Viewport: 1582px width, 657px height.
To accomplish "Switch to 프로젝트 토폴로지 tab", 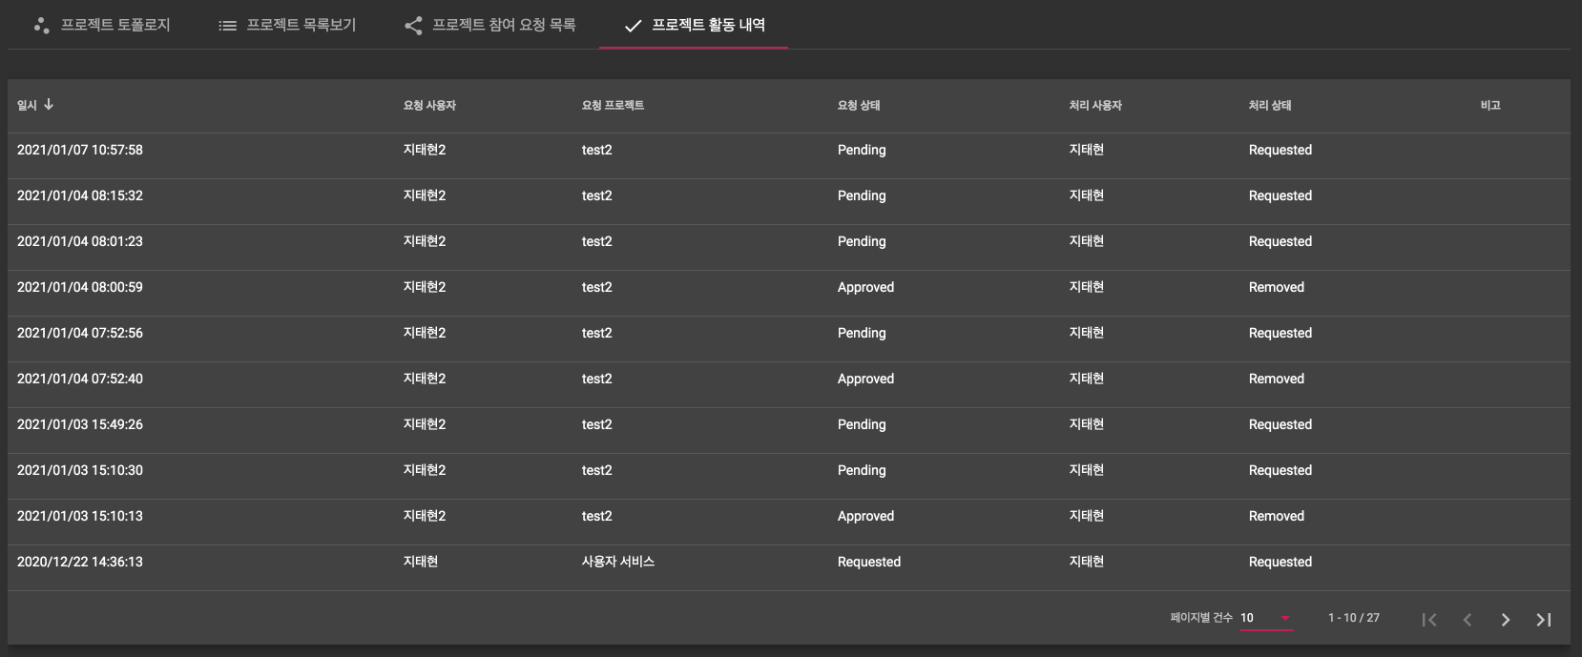I will (115, 25).
